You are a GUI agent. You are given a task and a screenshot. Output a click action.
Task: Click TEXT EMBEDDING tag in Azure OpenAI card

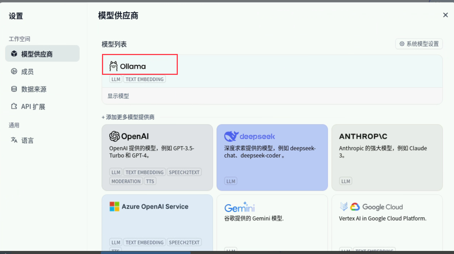click(144, 242)
